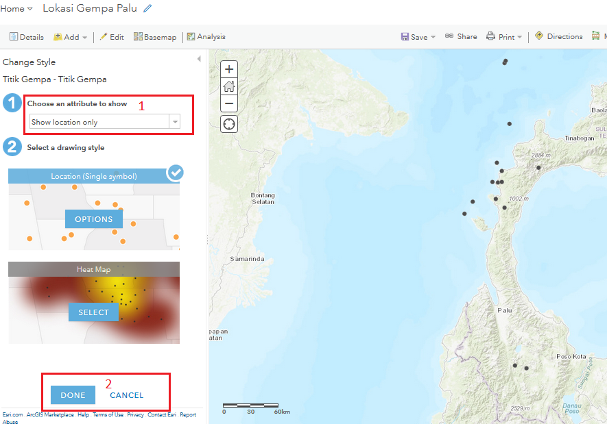Select the Heat Map drawing style
Screen dimensions: 607x424
[x=93, y=312]
